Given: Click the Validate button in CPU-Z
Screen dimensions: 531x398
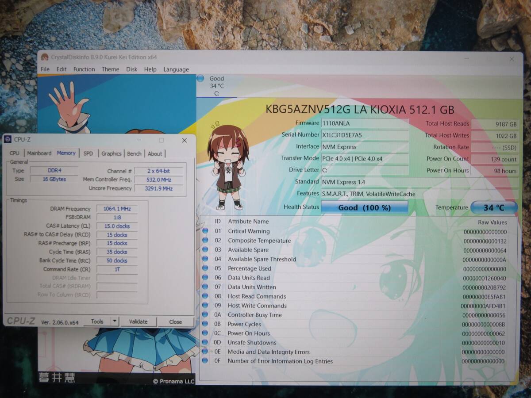Looking at the screenshot, I should pos(138,321).
